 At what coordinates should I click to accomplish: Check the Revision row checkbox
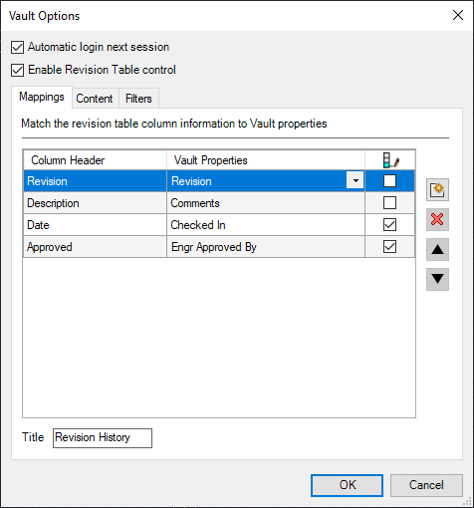389,181
